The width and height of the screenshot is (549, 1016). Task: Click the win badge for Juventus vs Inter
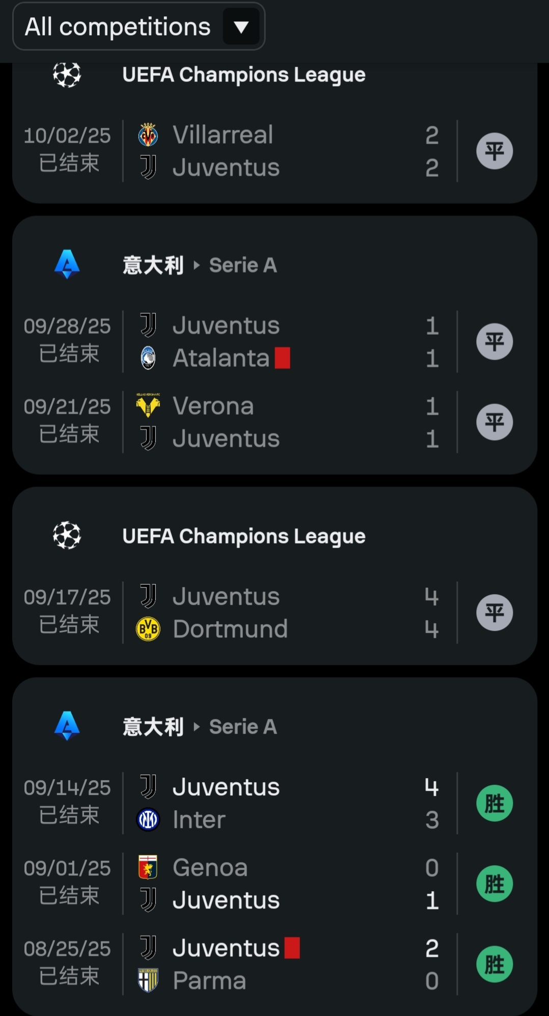(x=494, y=804)
